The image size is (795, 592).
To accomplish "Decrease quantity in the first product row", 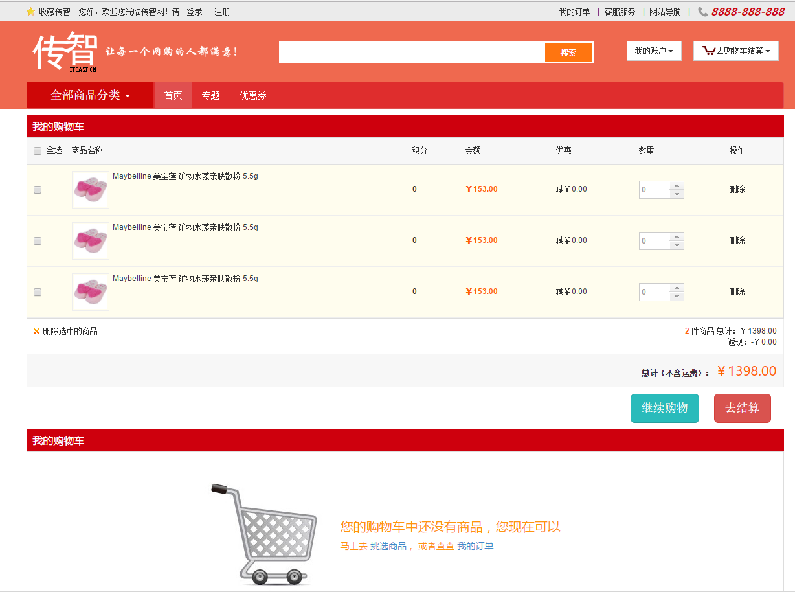I will pos(677,194).
